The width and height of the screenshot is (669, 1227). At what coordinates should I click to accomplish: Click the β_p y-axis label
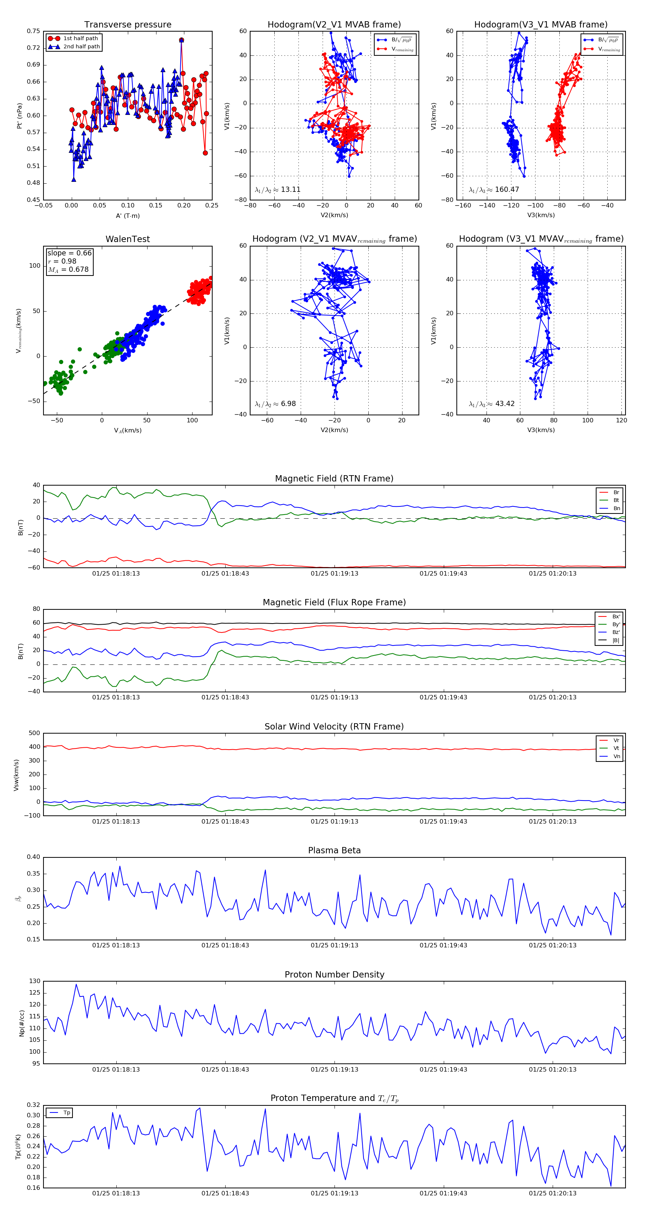[x=18, y=898]
